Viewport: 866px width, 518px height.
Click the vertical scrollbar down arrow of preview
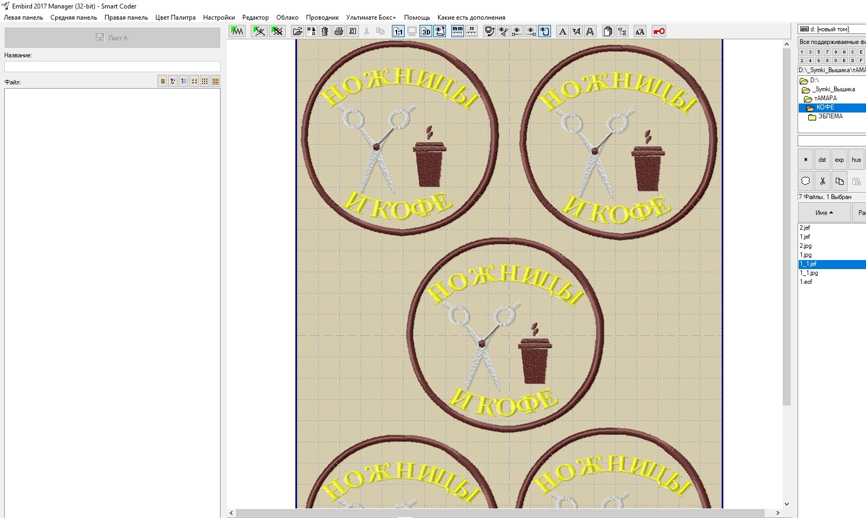click(786, 504)
